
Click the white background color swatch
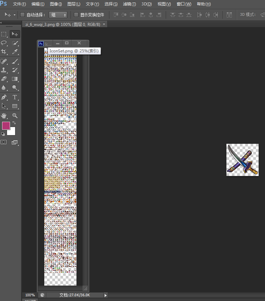(12, 132)
